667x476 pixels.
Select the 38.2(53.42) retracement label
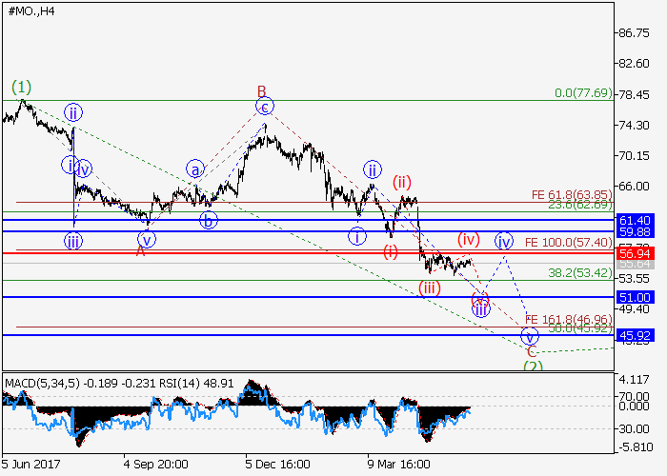pos(579,272)
